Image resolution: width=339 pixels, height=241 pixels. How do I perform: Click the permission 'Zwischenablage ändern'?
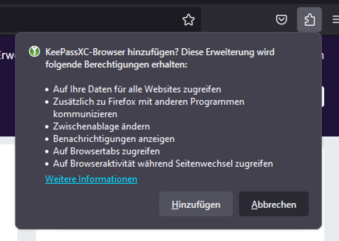tap(102, 126)
